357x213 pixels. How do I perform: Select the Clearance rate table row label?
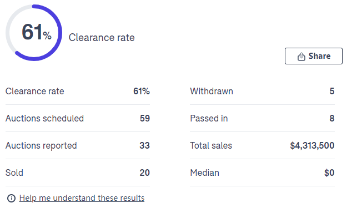point(34,92)
